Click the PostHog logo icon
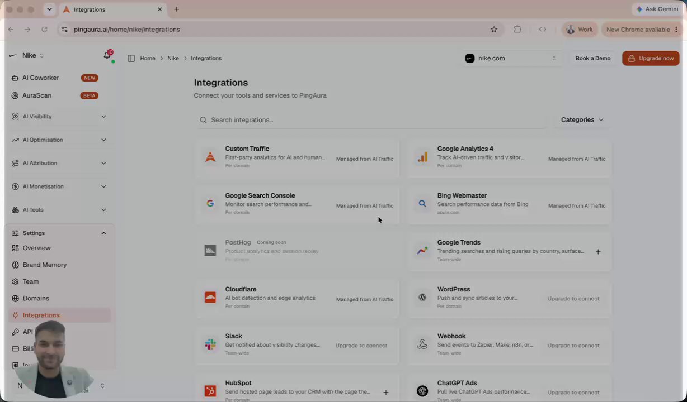The height and width of the screenshot is (402, 687). [x=210, y=251]
